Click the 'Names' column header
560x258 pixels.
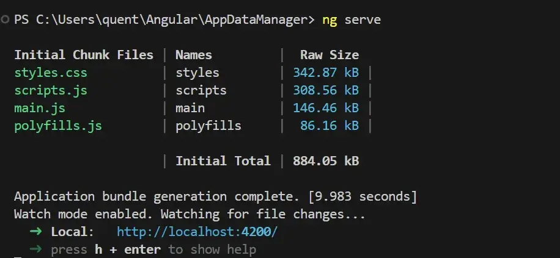tap(194, 55)
